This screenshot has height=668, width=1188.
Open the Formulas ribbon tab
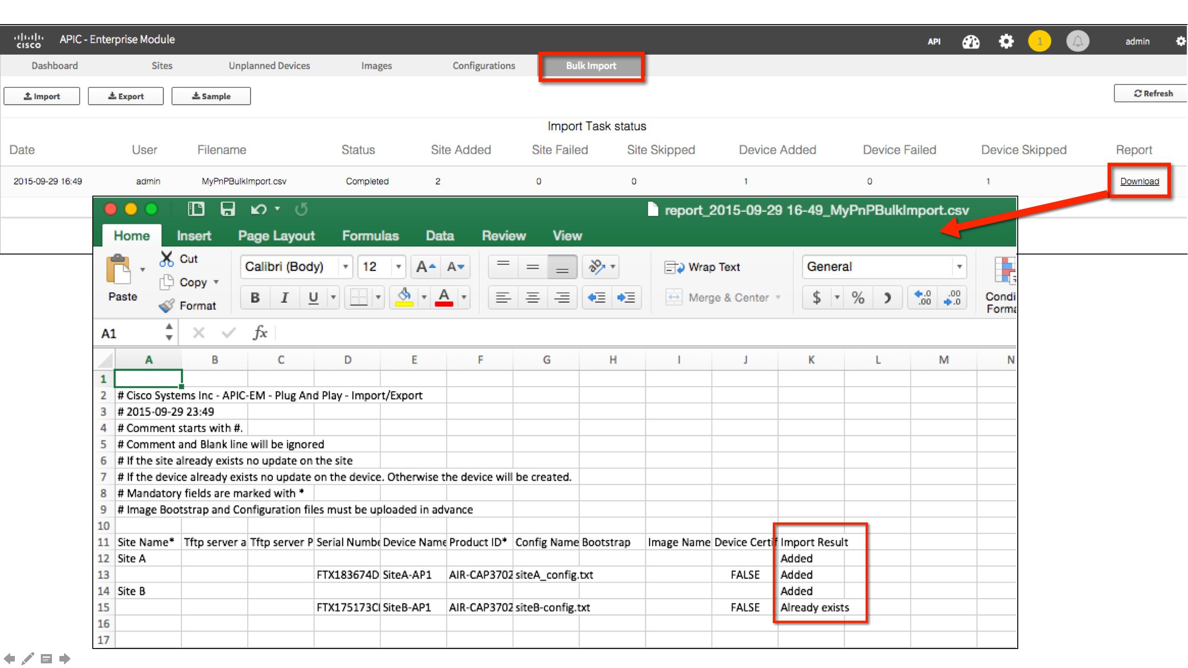click(371, 236)
